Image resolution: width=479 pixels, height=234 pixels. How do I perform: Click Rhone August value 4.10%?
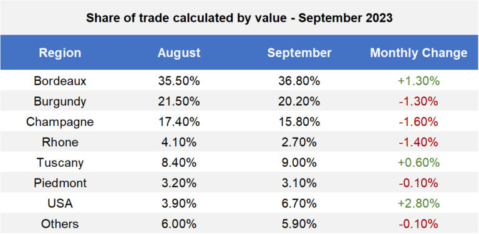(179, 143)
